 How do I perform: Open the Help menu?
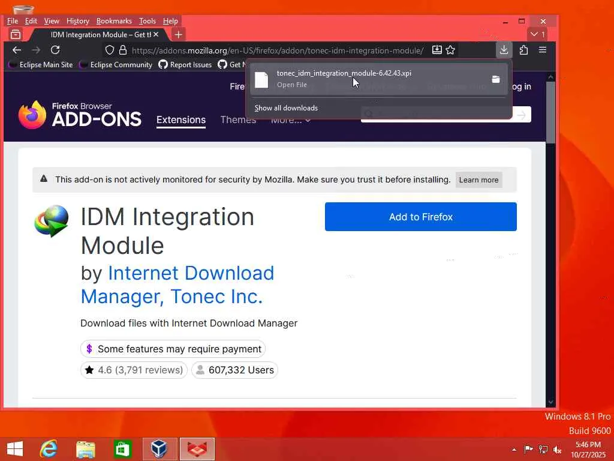[170, 21]
